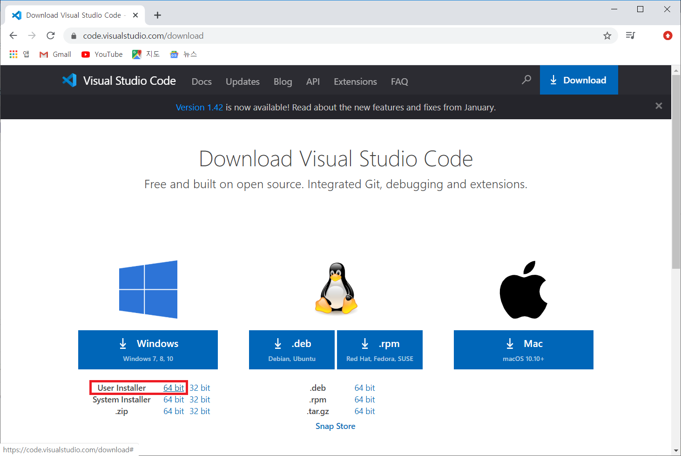681x456 pixels.
Task: Click the page vertical scrollbar thumb
Action: pyautogui.click(x=676, y=171)
